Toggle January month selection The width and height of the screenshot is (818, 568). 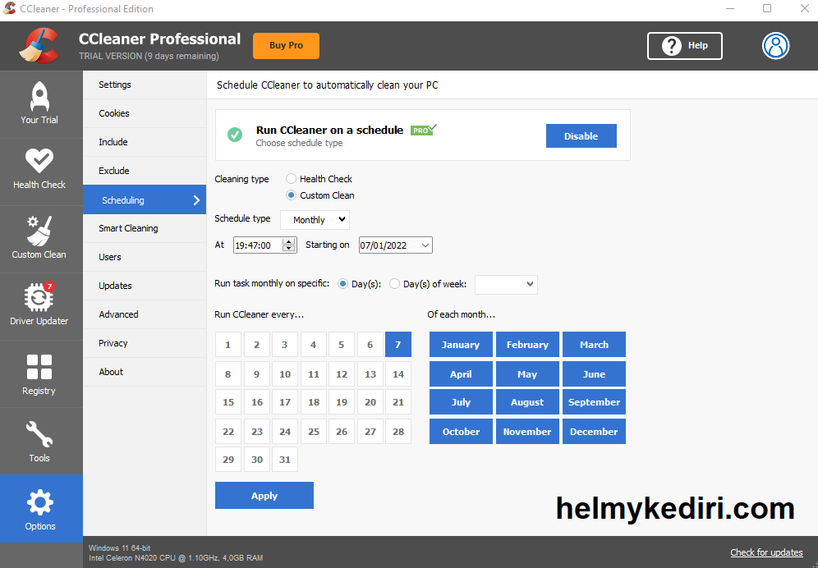point(461,345)
